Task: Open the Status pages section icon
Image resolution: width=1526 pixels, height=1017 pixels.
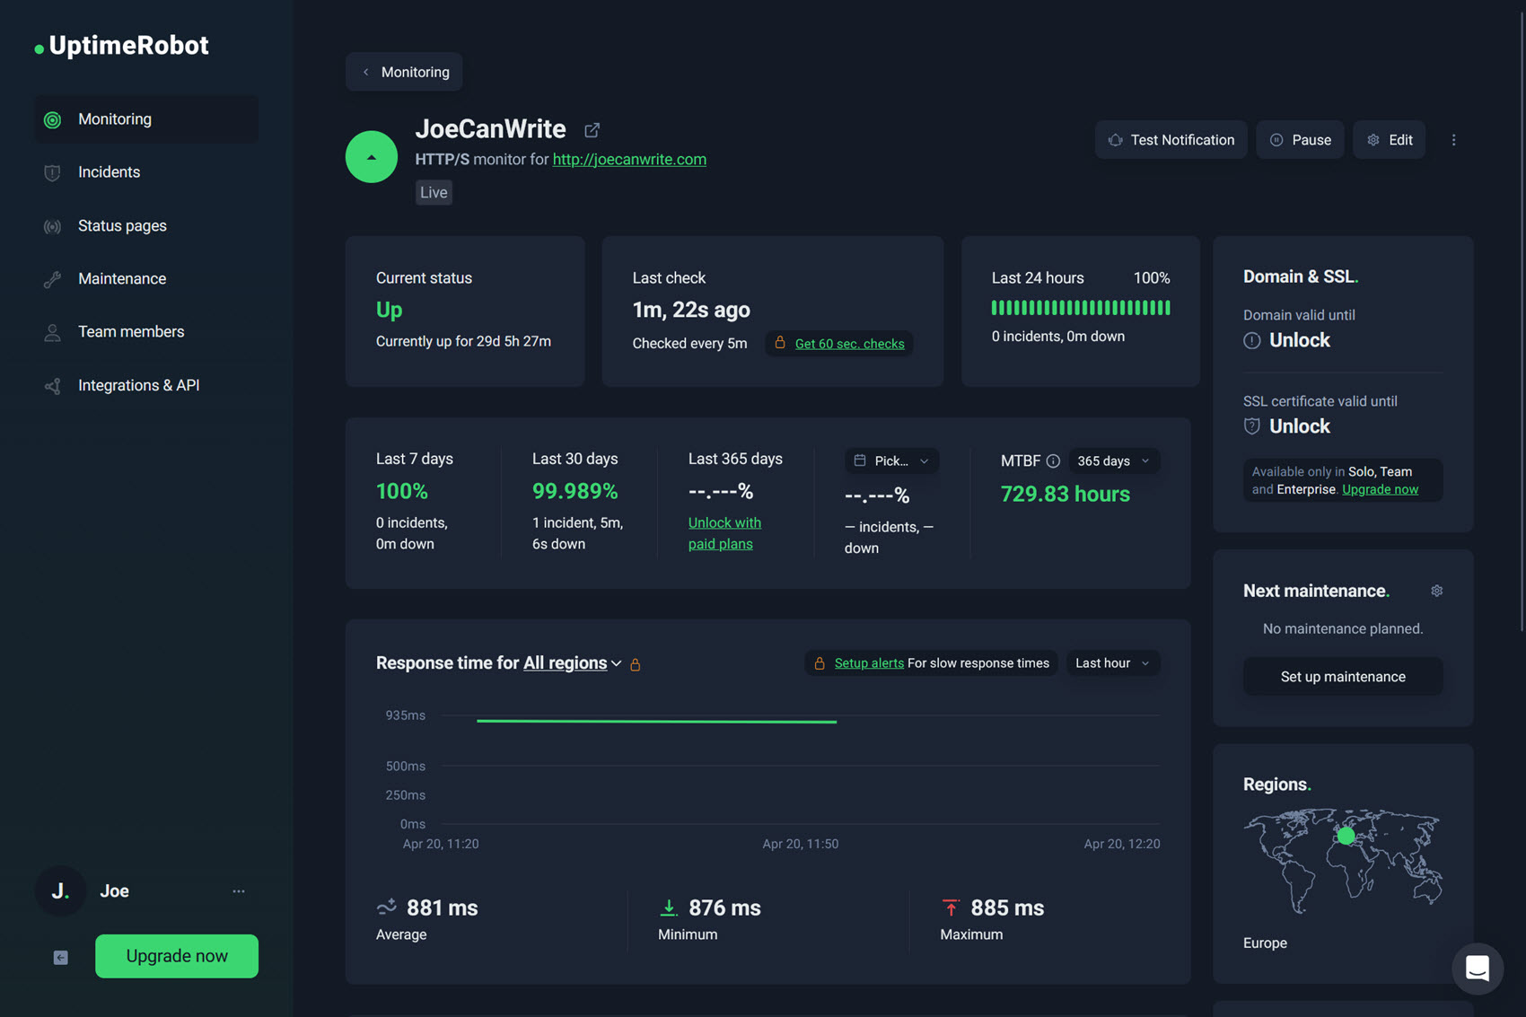Action: pyautogui.click(x=52, y=225)
